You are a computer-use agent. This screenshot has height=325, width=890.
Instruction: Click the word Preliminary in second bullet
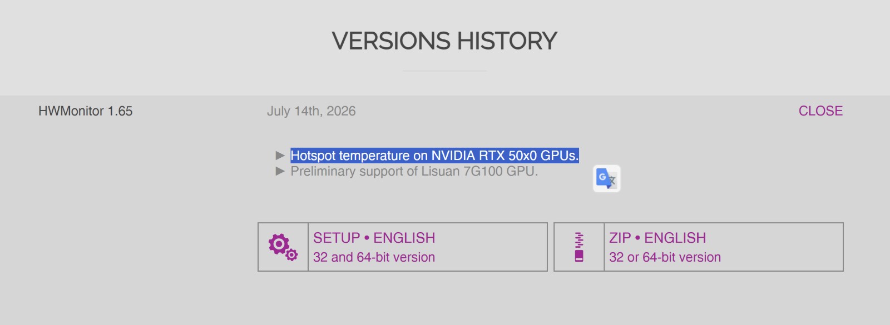[x=323, y=171]
